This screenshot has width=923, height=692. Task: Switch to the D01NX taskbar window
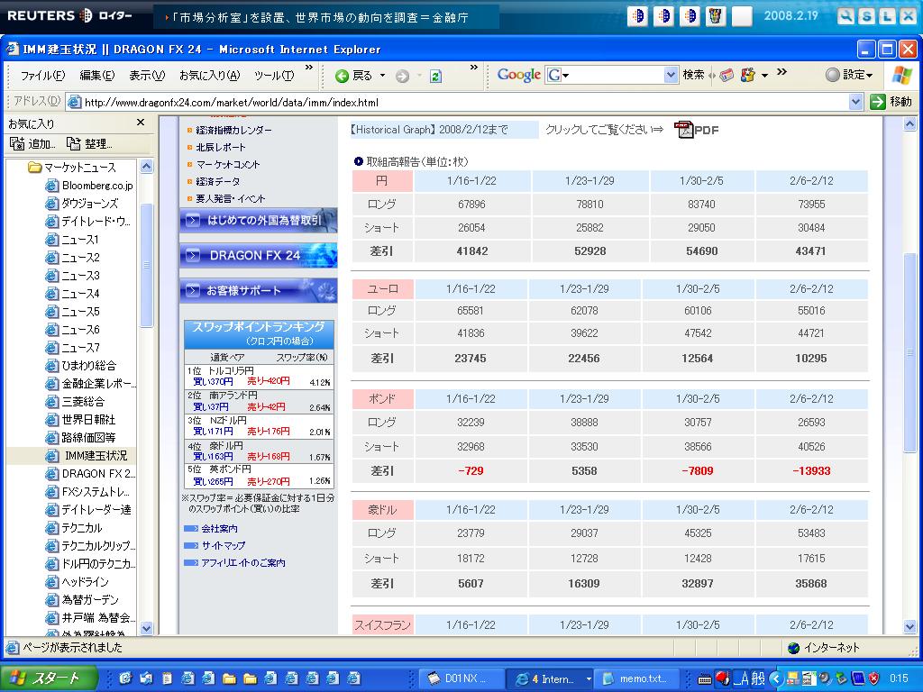462,678
